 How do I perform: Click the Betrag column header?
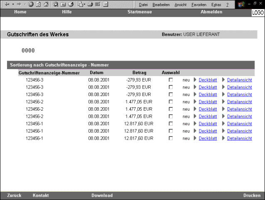coord(140,73)
